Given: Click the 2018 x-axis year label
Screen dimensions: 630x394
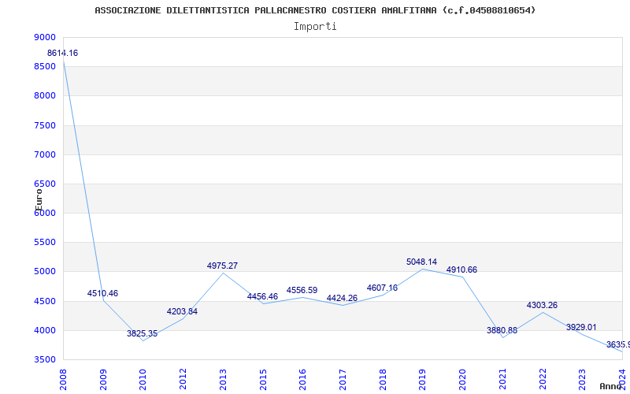Looking at the screenshot, I should coord(383,380).
